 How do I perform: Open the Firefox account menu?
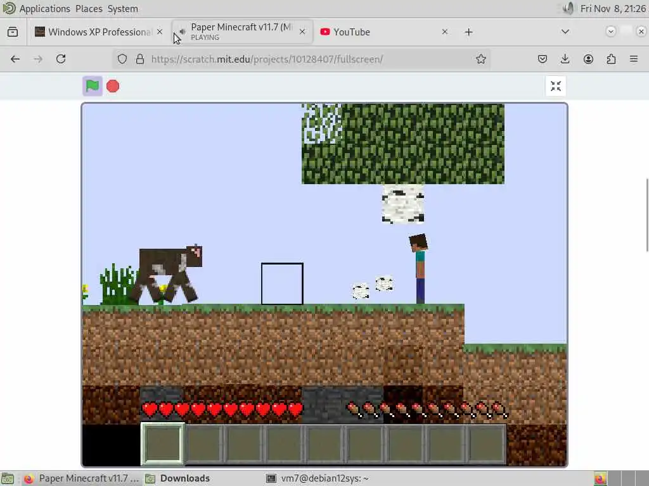(588, 59)
